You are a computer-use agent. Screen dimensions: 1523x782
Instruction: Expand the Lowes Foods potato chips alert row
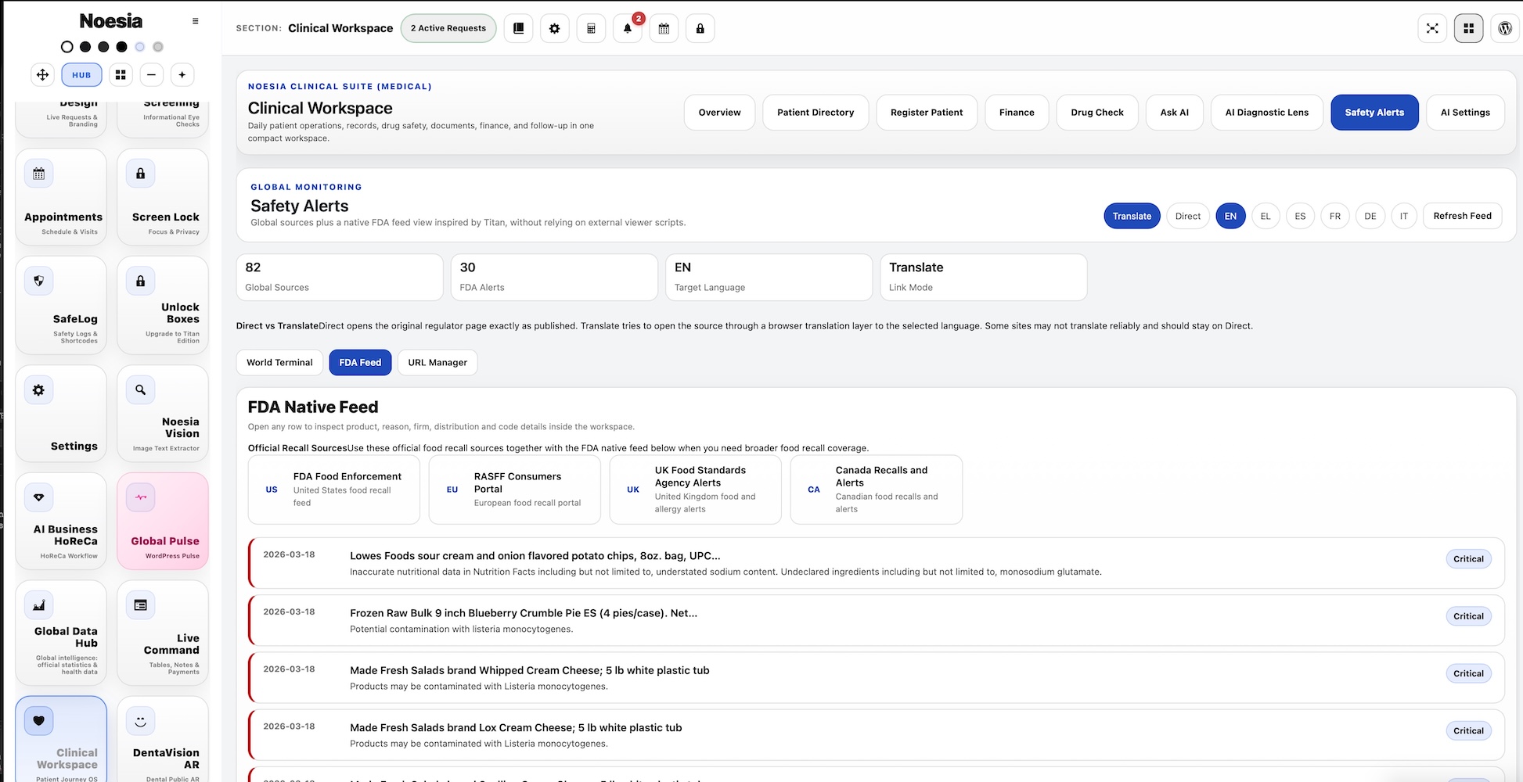point(877,563)
